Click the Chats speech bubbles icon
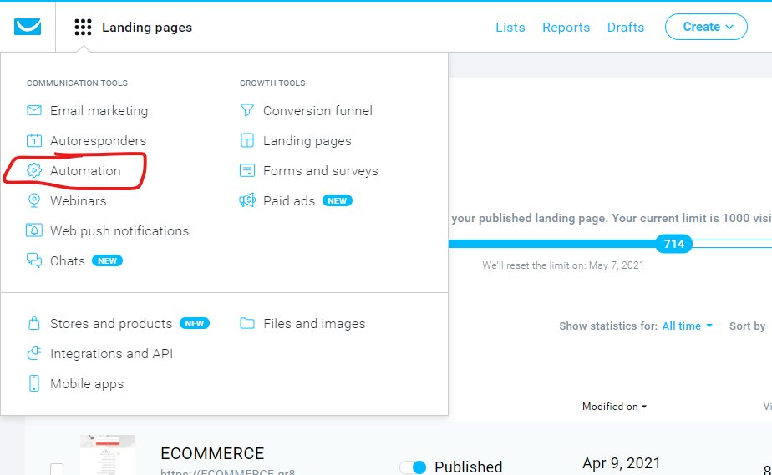 (34, 260)
